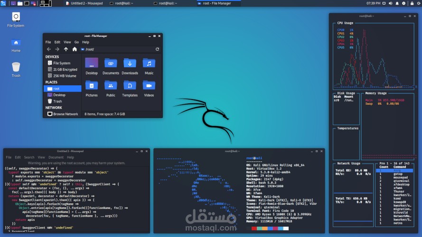The width and height of the screenshot is (422, 237).
Task: Go to parent folder with up arrow
Action: tap(66, 49)
